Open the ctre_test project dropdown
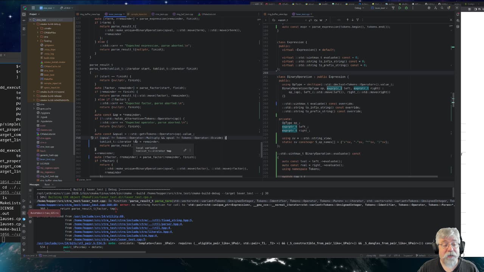484x272 pixels. coord(47,8)
